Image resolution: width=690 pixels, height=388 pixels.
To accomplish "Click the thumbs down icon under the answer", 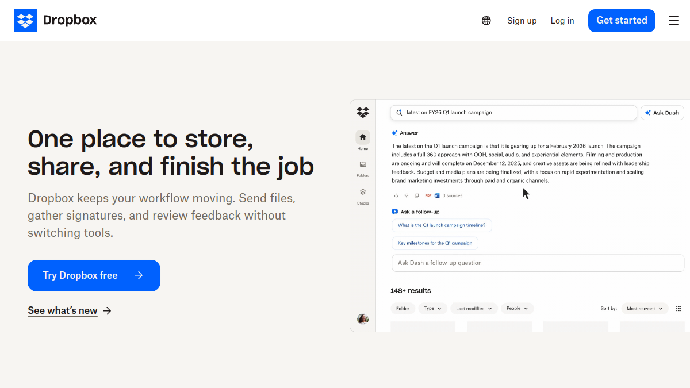I will click(x=407, y=195).
